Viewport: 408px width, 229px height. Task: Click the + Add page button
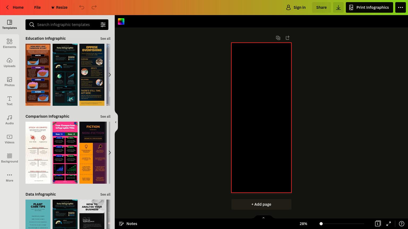pos(261,204)
